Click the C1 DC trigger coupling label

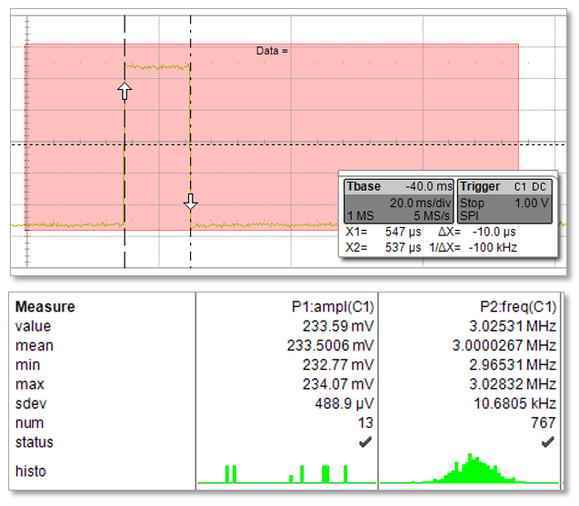tap(530, 187)
